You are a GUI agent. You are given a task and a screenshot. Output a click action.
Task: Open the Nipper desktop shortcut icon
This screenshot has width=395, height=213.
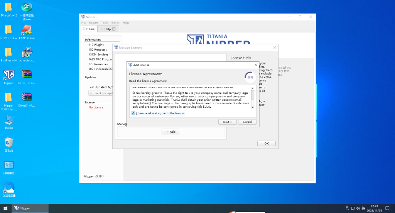point(8,75)
